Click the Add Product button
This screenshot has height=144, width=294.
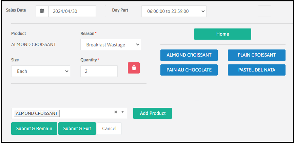point(153,113)
